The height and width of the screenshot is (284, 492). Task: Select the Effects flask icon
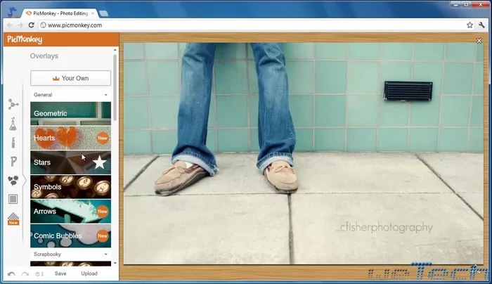tap(13, 124)
